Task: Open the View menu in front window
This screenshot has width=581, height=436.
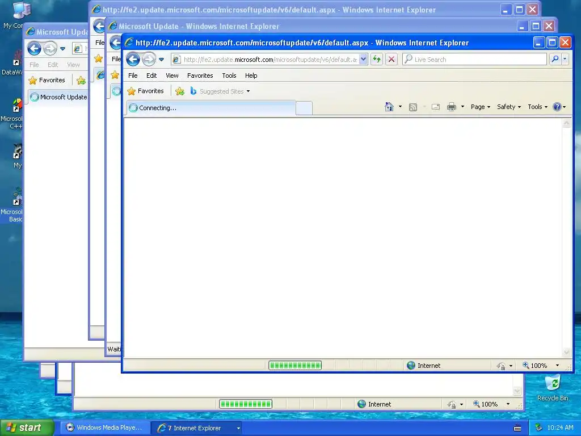Action: [x=172, y=76]
